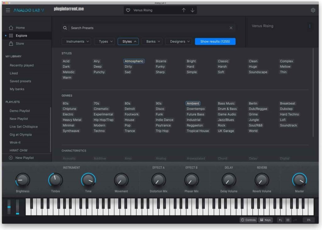322x230 pixels.
Task: Go to the next preset with the down arrow
Action: point(192,10)
